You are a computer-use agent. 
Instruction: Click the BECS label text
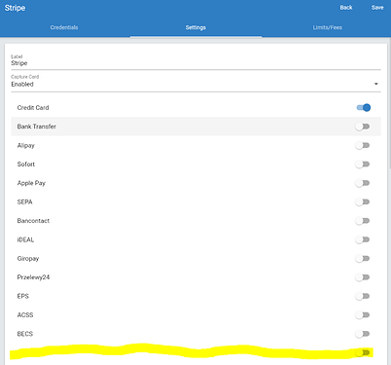25,334
